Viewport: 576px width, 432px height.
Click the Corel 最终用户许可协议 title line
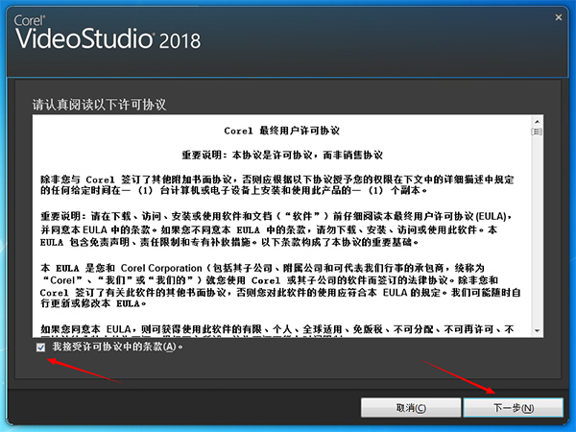pyautogui.click(x=281, y=131)
